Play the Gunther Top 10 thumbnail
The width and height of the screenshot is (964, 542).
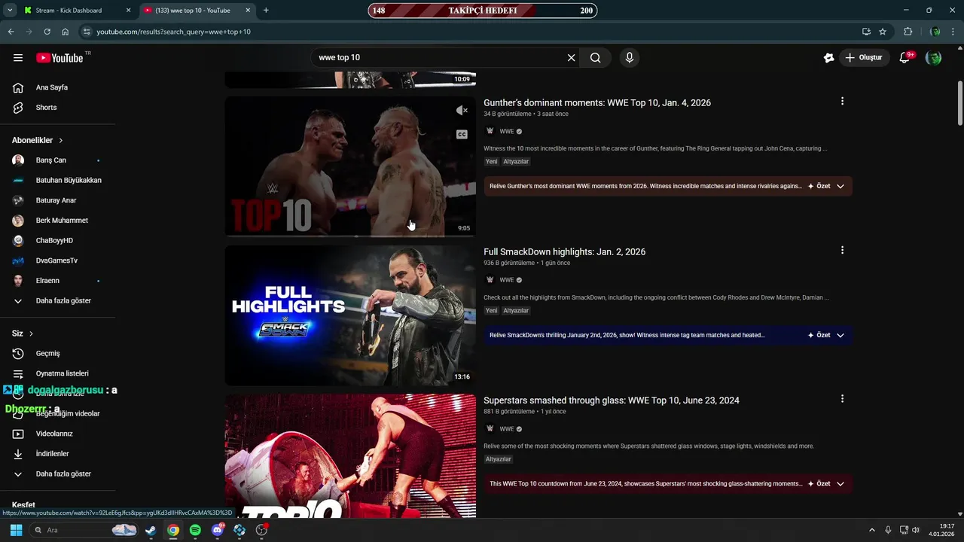(350, 166)
